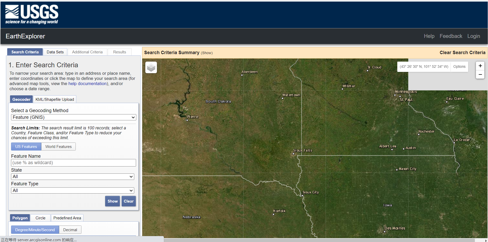Screen dimensions: 488x242
Task: Open map Options
Action: click(459, 67)
